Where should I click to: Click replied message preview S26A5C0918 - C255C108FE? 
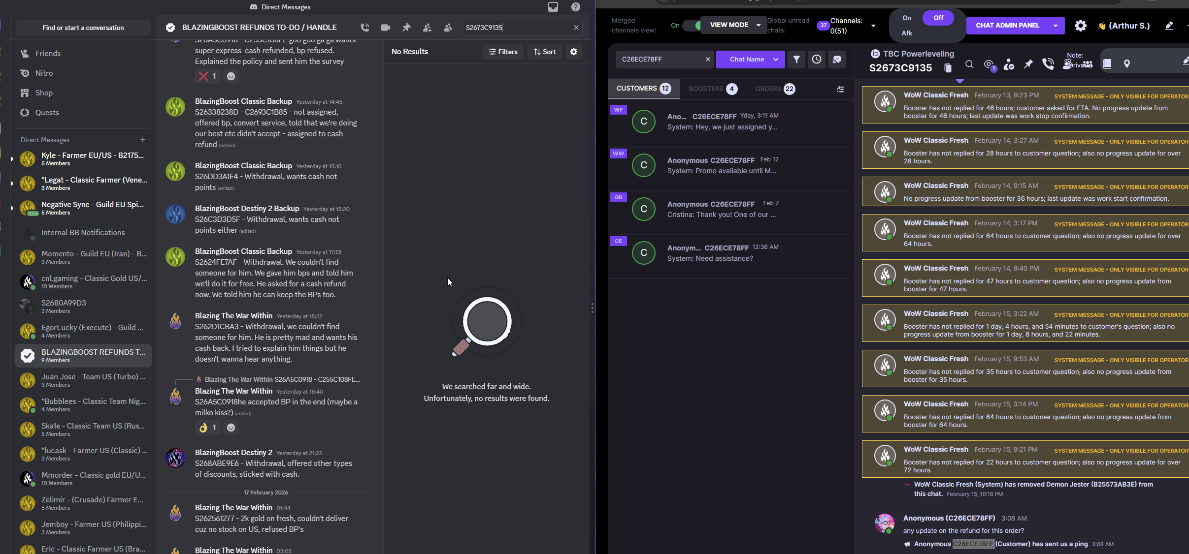(x=282, y=379)
